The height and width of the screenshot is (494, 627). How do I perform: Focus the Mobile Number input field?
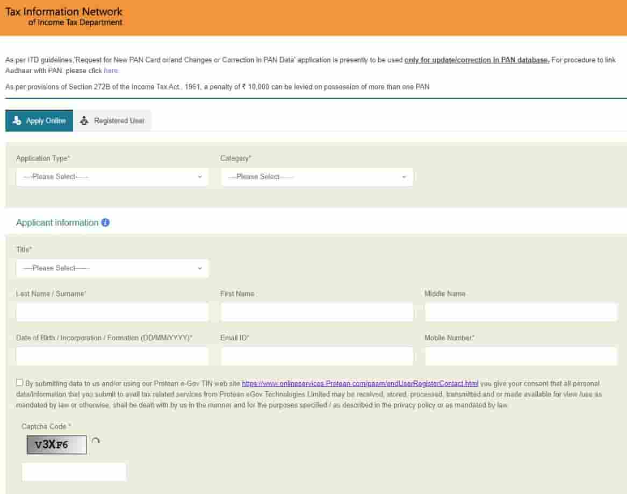click(x=521, y=356)
